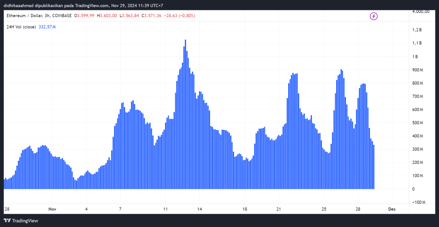Viewport: 439px width, 227px height.
Task: Click the 500 M axis label
Action: 418,123
